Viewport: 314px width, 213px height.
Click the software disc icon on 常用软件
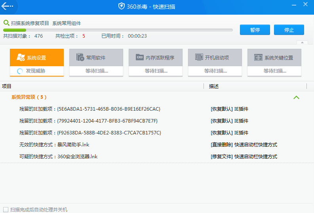(x=80, y=57)
